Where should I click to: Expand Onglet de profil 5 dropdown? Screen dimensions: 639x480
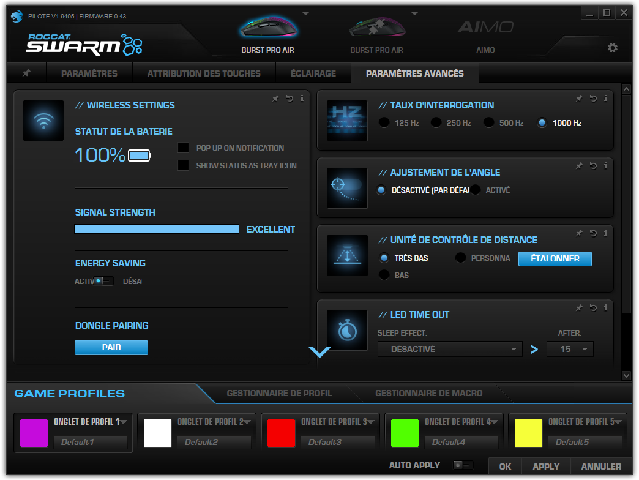click(618, 422)
